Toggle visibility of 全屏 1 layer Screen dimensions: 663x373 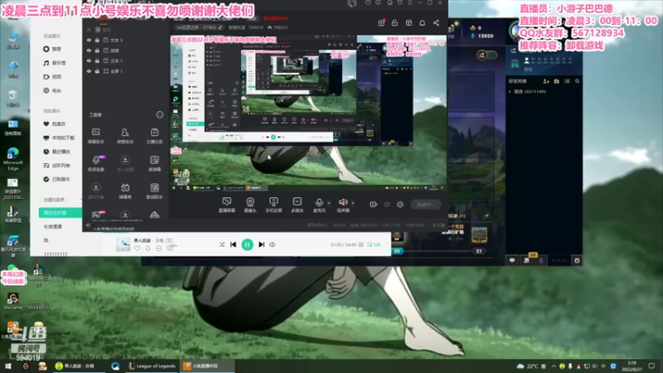pyautogui.click(x=89, y=71)
